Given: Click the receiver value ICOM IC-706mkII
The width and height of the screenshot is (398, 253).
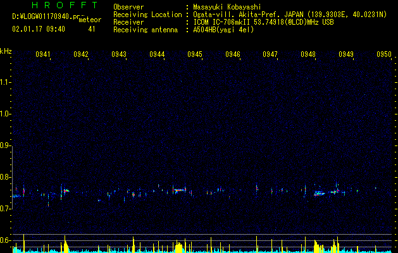Looking at the screenshot, I should tap(222, 22).
